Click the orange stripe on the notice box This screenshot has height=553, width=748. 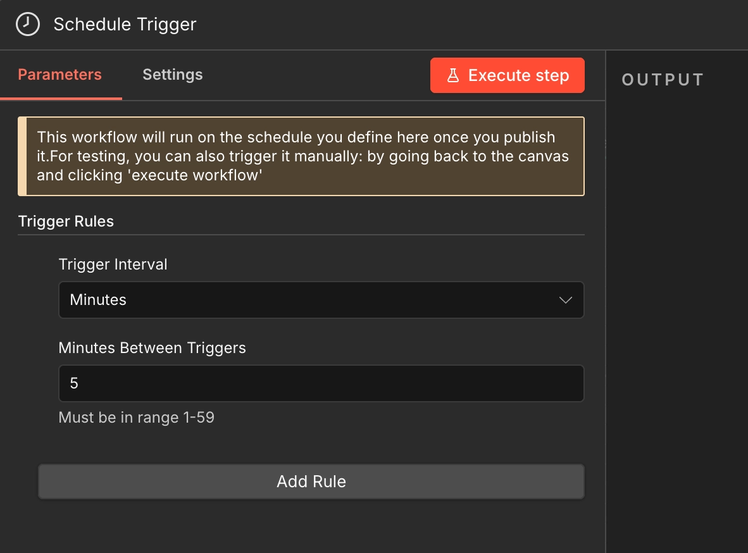[x=22, y=156]
